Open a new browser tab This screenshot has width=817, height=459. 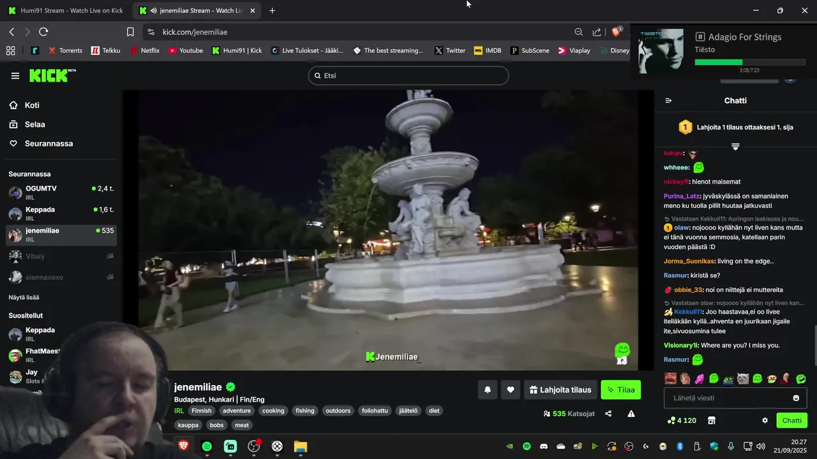coord(273,11)
